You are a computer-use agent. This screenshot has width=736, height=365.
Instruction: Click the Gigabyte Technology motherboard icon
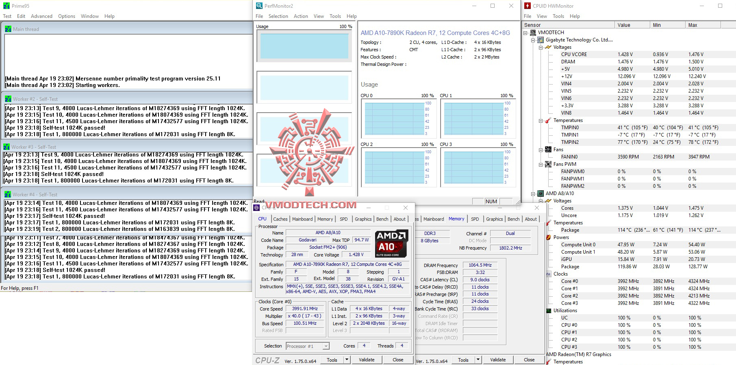click(541, 40)
